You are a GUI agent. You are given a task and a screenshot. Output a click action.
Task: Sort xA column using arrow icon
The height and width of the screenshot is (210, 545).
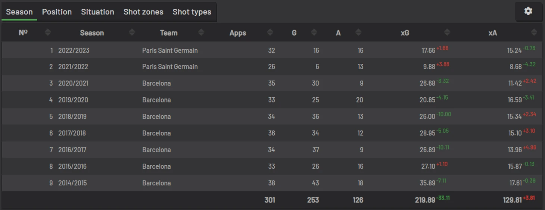point(534,32)
